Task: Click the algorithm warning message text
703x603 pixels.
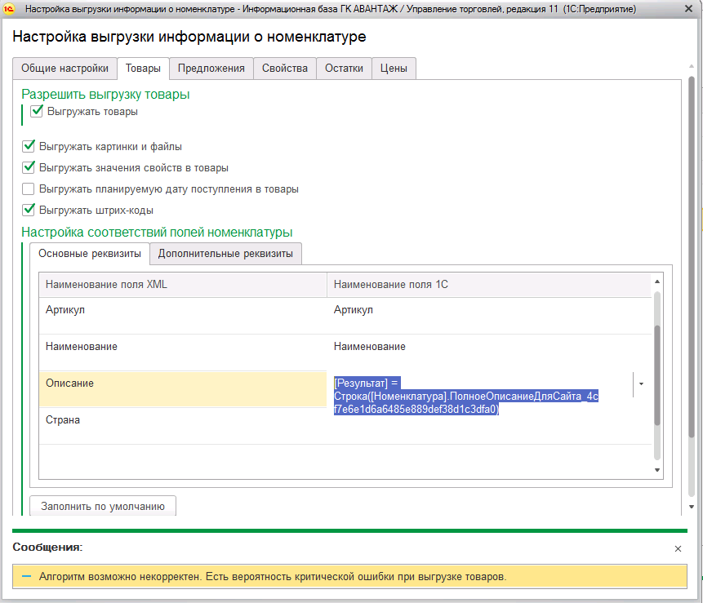Action: click(x=273, y=577)
